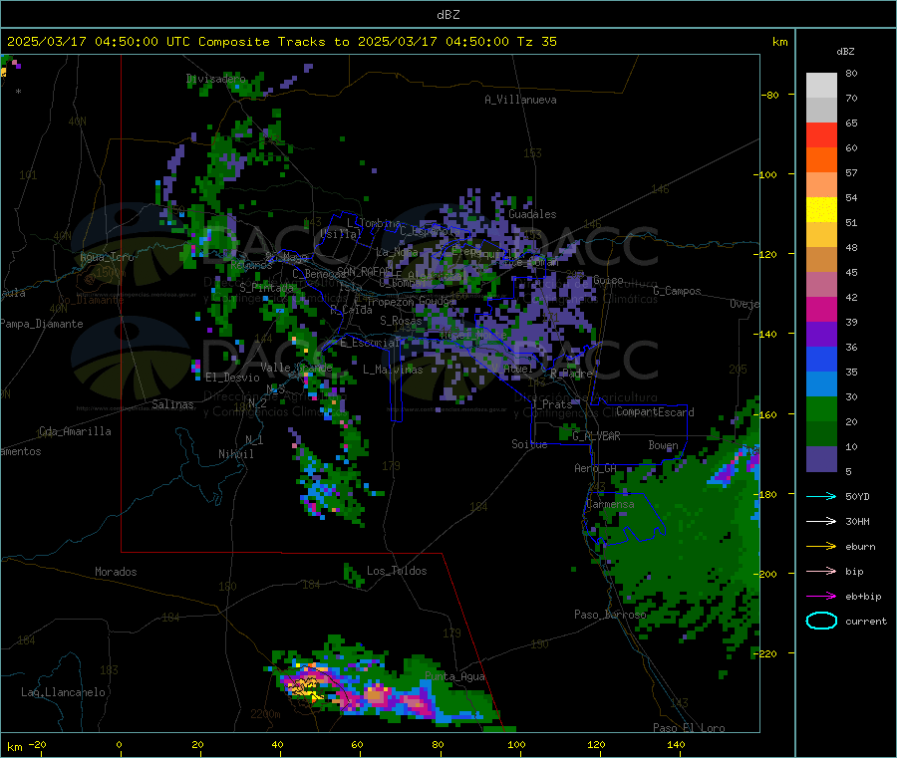This screenshot has height=758, width=897.
Task: Click the Pampa_Diamante map label
Action: click(x=41, y=324)
